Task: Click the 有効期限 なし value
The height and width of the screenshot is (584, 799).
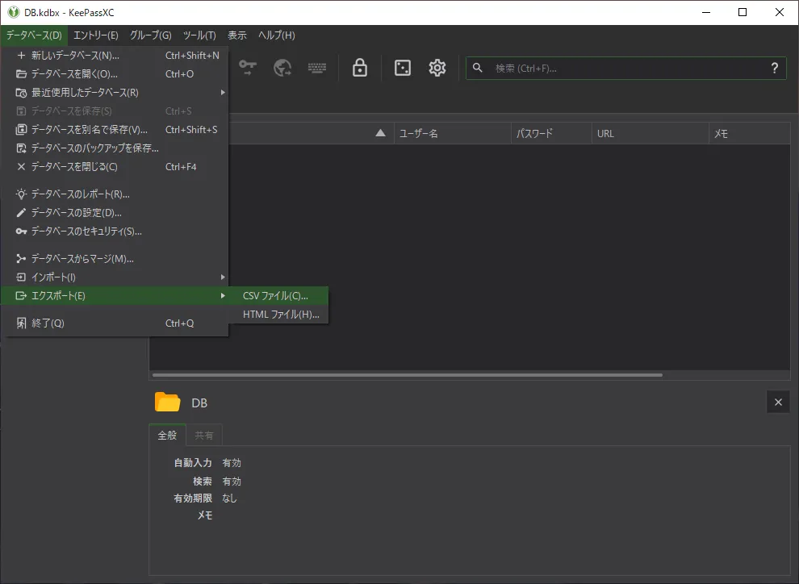Action: point(229,498)
